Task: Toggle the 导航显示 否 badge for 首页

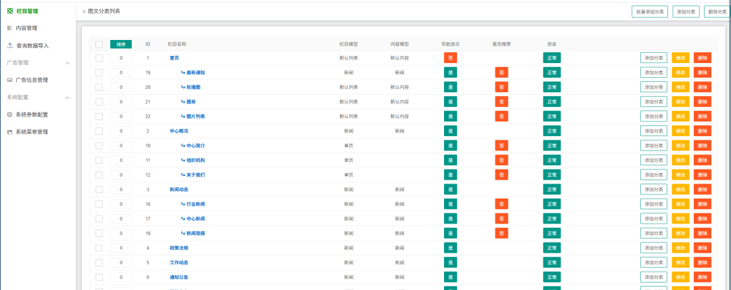Action: (x=450, y=58)
